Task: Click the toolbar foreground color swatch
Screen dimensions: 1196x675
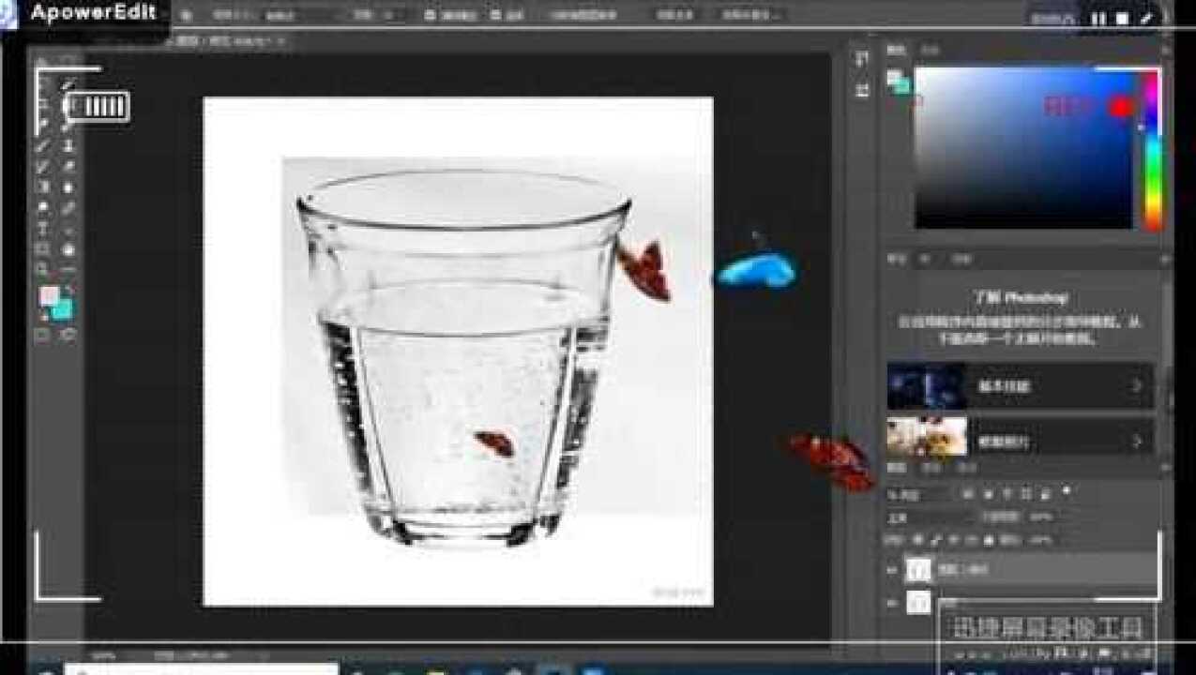Action: (x=47, y=294)
